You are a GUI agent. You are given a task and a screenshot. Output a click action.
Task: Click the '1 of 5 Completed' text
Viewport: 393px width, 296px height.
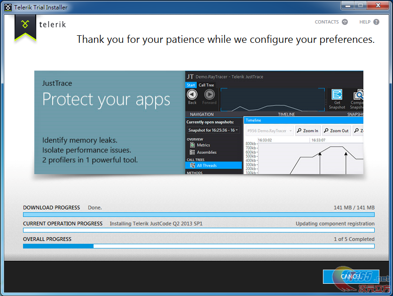tap(354, 239)
